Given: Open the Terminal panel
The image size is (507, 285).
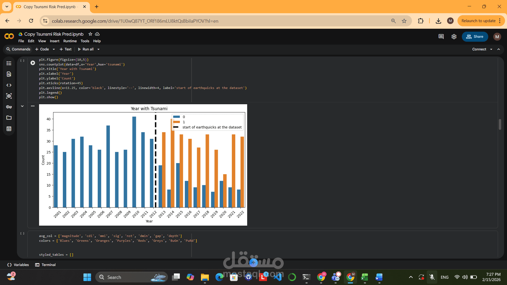Looking at the screenshot, I should point(45,265).
